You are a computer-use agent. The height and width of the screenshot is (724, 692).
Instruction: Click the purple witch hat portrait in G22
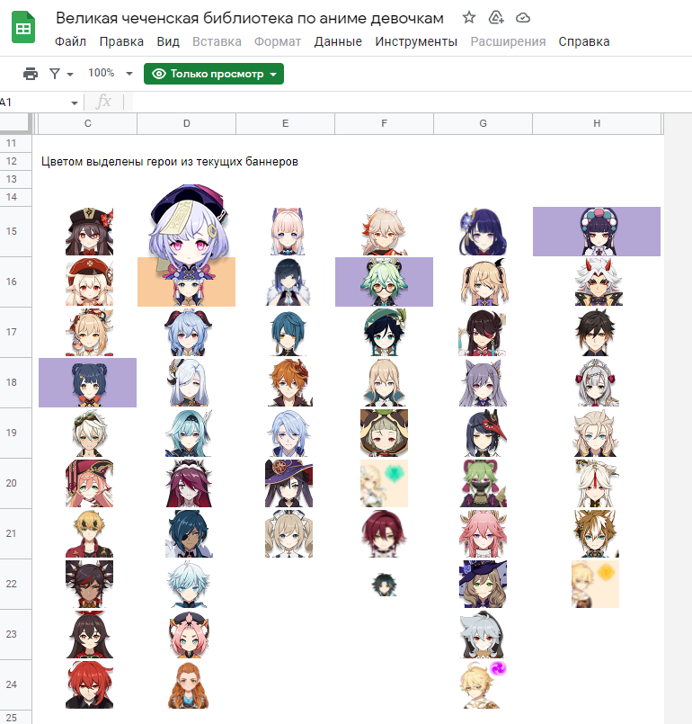click(483, 584)
